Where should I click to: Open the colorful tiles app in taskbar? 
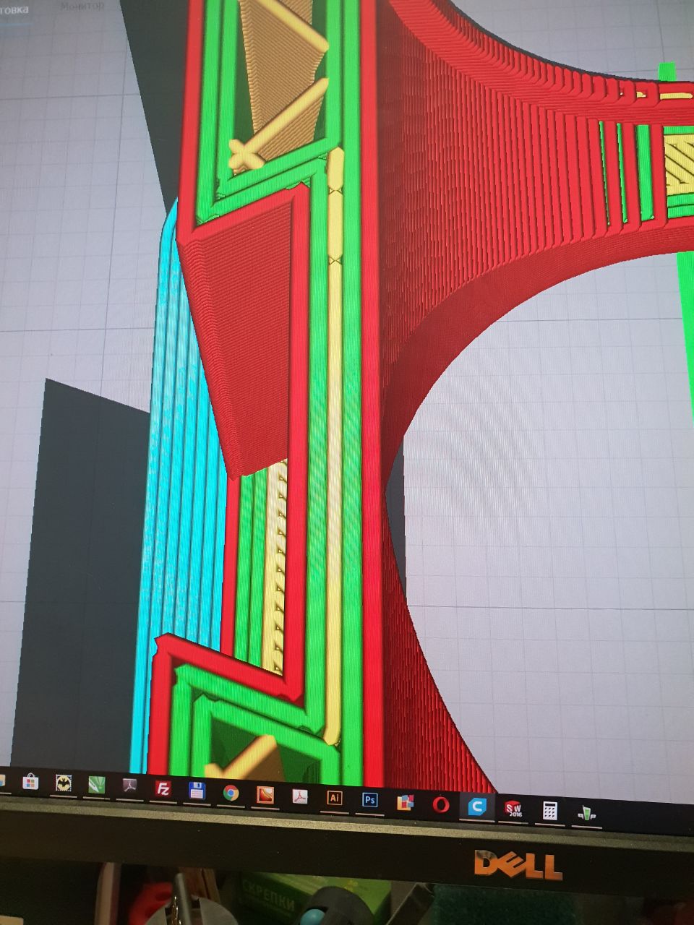pos(405,802)
